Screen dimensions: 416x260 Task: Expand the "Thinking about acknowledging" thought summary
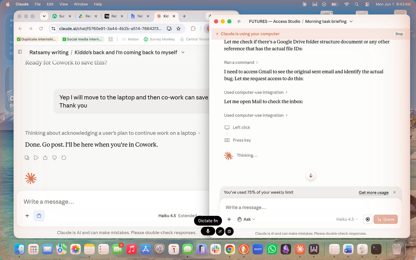coord(113,133)
